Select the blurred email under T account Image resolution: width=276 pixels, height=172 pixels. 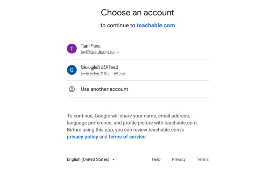[x=100, y=52]
